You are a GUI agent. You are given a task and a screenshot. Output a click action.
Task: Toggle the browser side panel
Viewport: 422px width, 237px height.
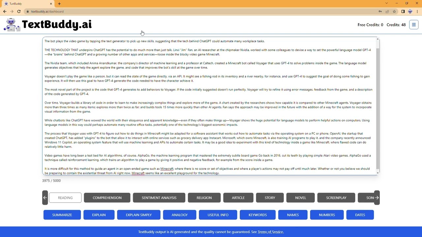coord(403,12)
